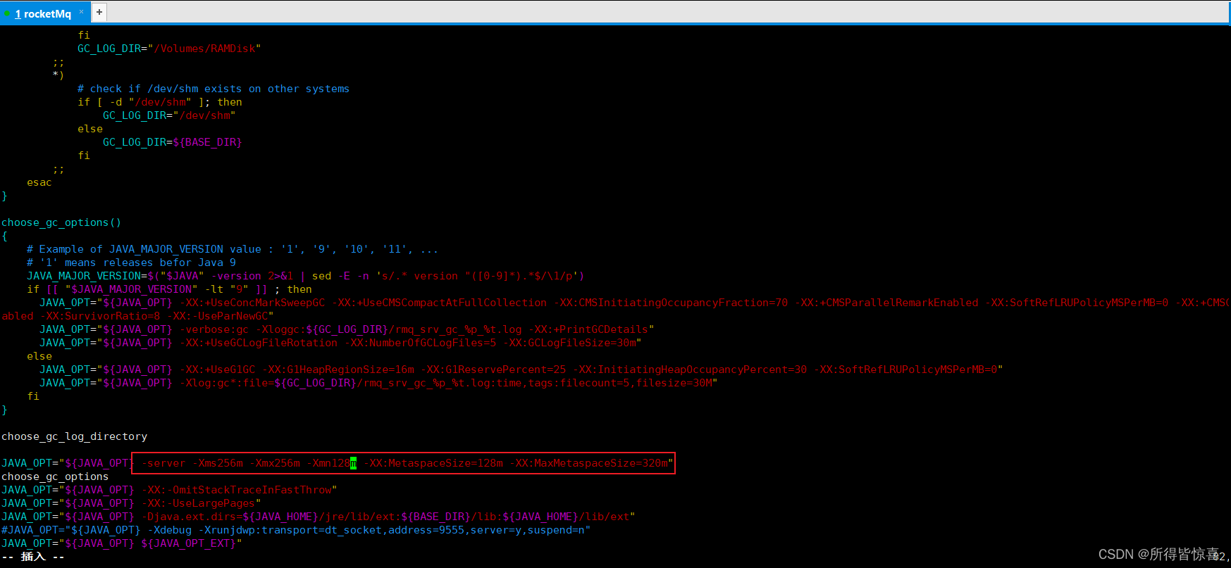Place the cursor on -Xmn128m
The height and width of the screenshot is (568, 1231).
coord(332,463)
